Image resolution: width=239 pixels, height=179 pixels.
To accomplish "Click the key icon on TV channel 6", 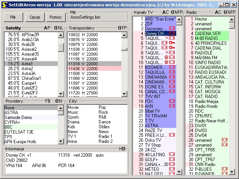I will coord(172,43).
